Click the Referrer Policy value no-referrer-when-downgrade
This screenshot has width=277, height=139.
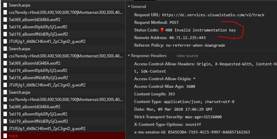tap(195, 46)
